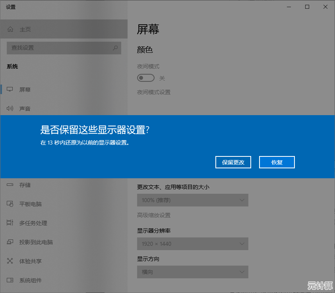
Task: Click the search magnifier icon
Action: [x=115, y=48]
